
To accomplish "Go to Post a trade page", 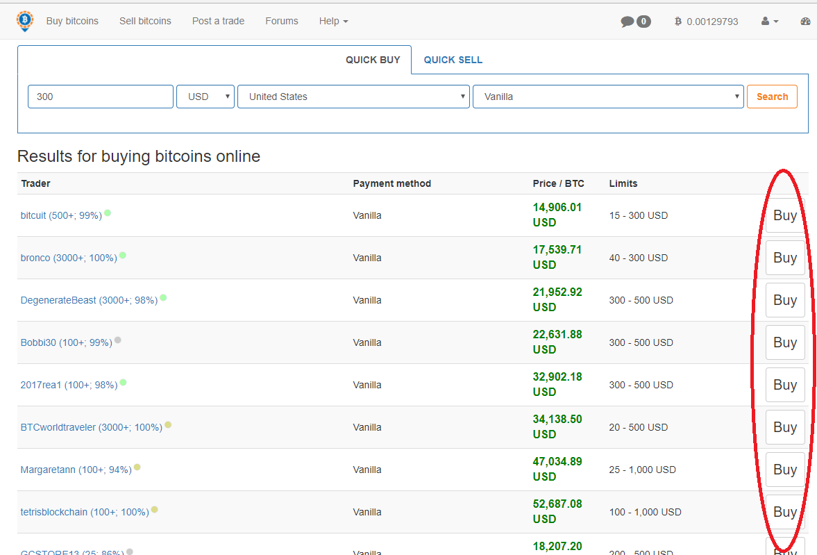I will click(x=218, y=21).
